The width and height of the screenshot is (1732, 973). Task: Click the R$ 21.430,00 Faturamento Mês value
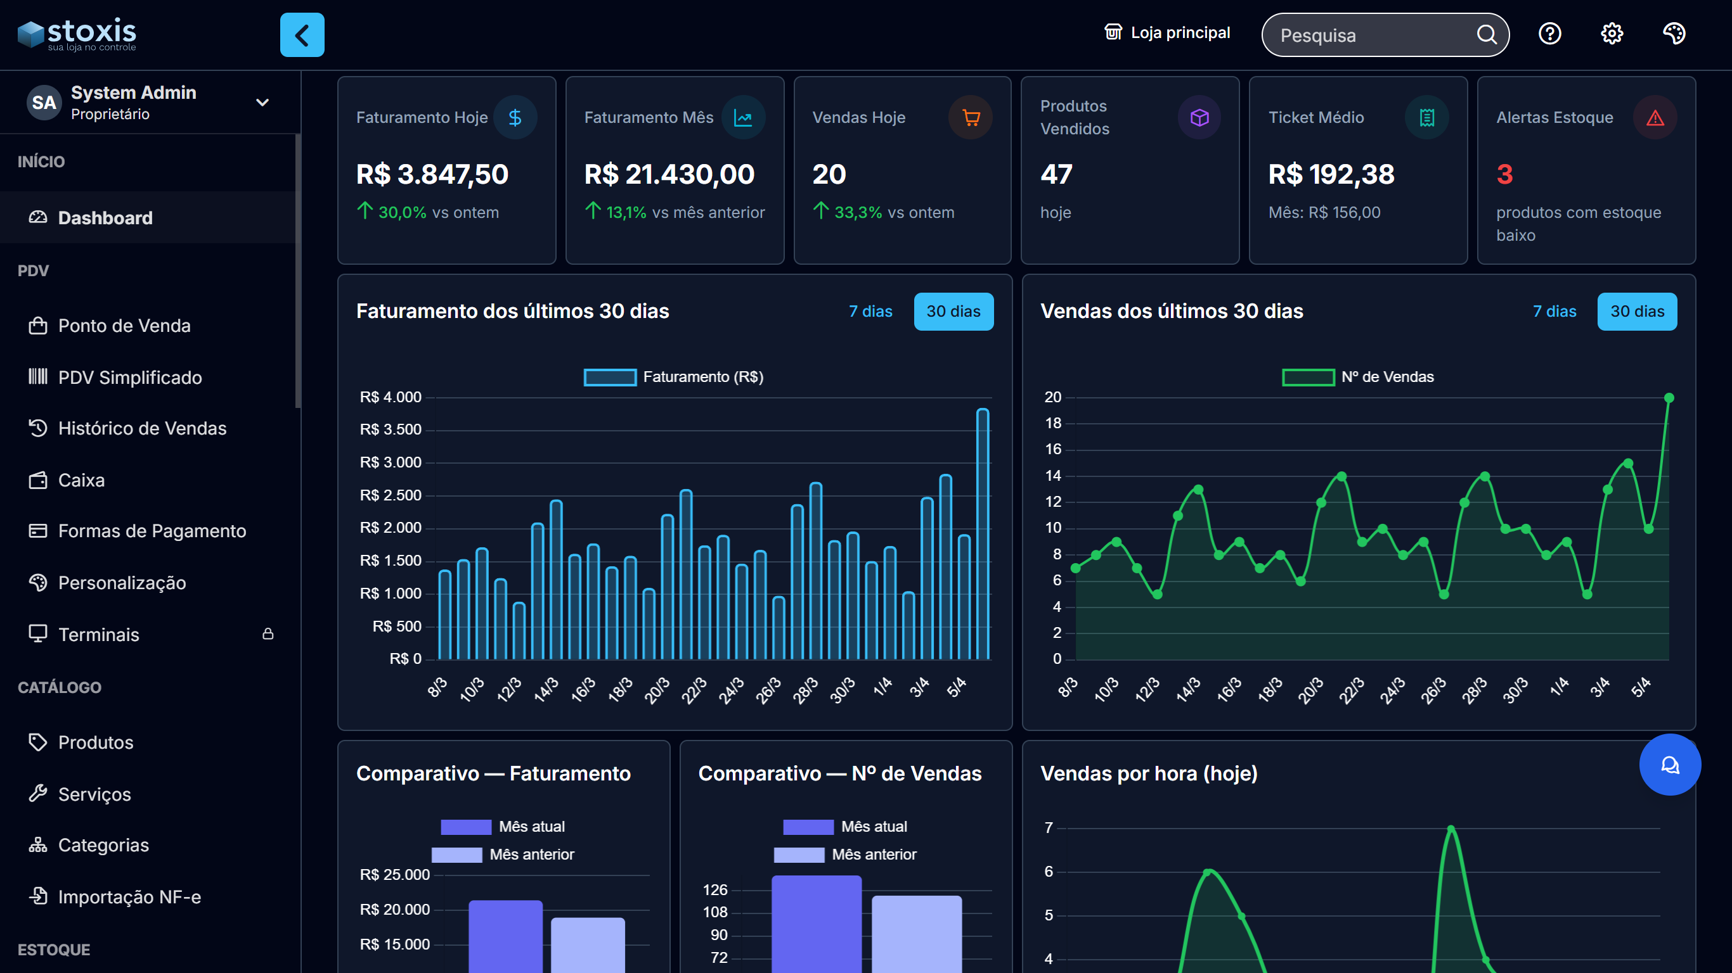(x=669, y=174)
